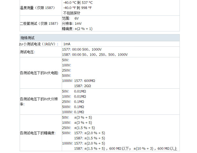197x153 pixels.
Task: Click the 分辨率: 1mV line
Action: coord(72,23)
